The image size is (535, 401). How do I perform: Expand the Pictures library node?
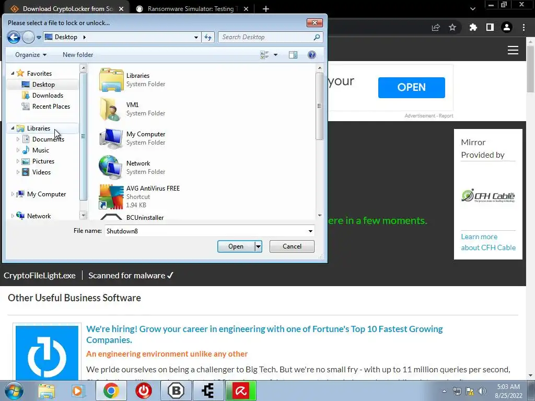(x=18, y=161)
